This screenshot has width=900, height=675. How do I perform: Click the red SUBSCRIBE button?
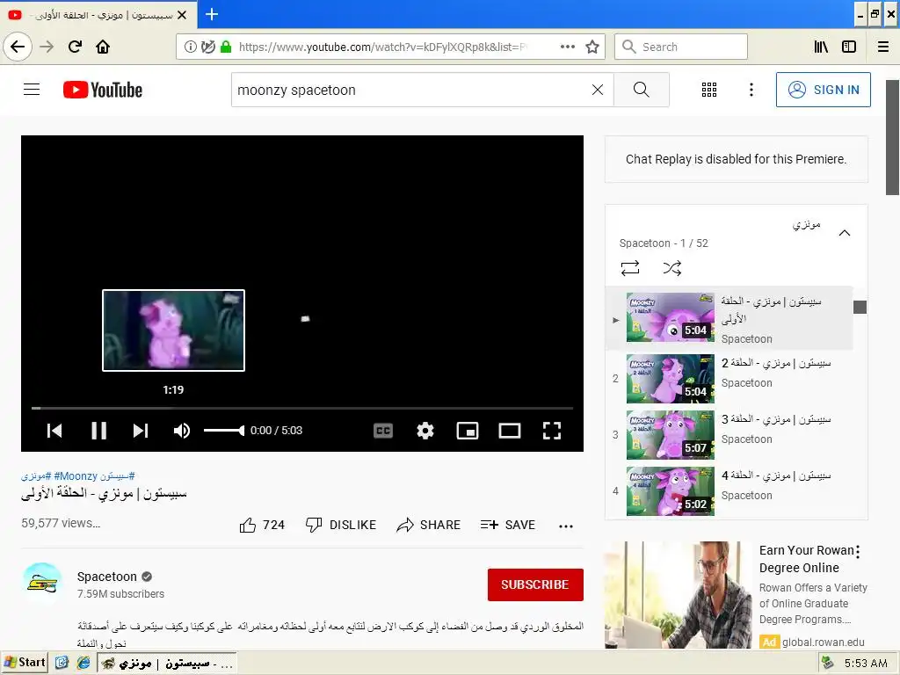click(535, 584)
